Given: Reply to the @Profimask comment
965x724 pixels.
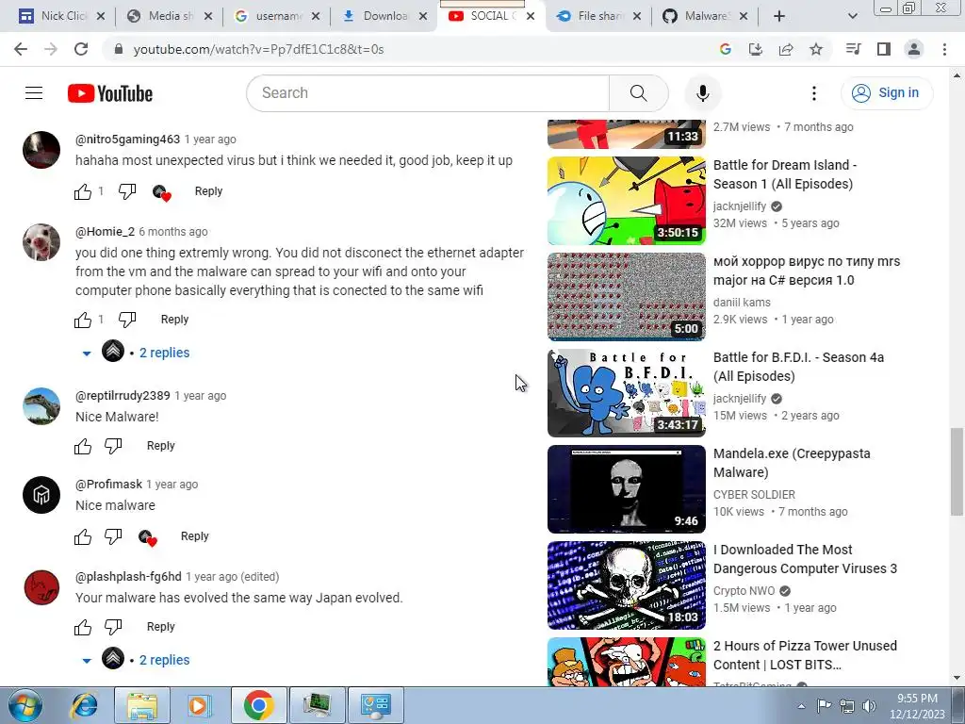Looking at the screenshot, I should pyautogui.click(x=194, y=536).
